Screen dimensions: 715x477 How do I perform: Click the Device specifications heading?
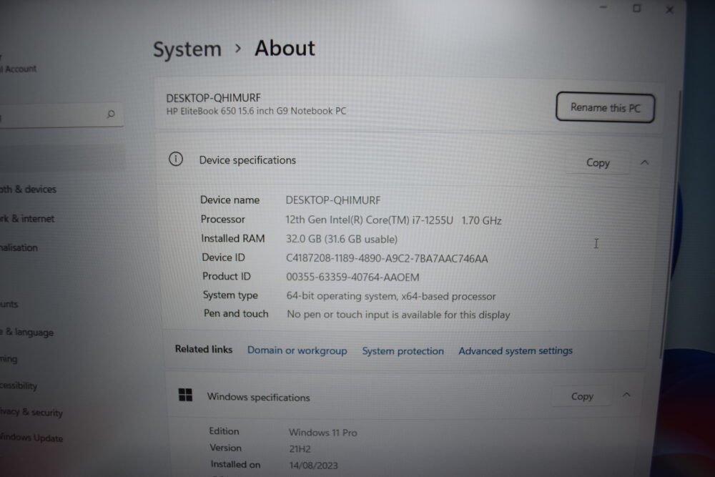click(x=247, y=160)
